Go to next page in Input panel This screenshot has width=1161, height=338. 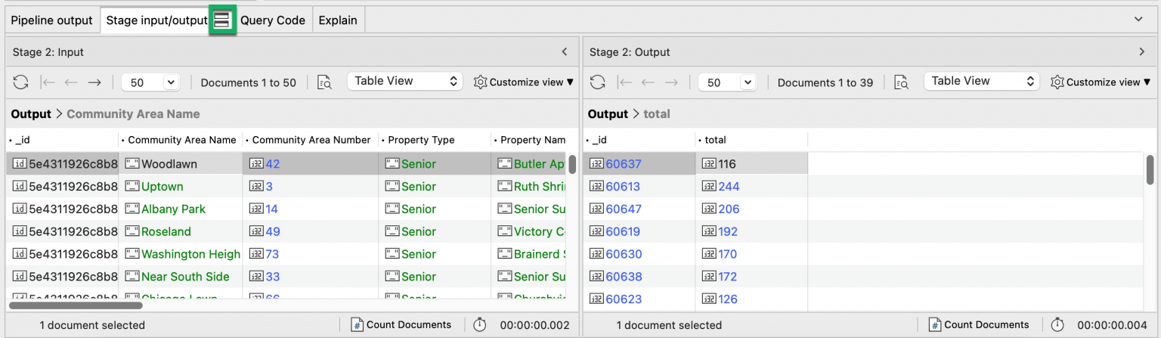tap(94, 82)
